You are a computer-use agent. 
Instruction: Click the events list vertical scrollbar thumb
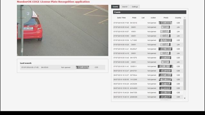(185, 55)
